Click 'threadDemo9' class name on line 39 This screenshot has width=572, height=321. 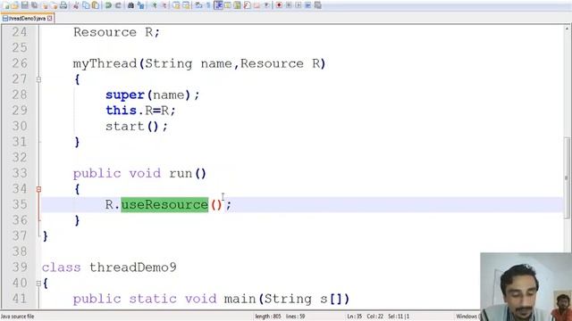[133, 267]
